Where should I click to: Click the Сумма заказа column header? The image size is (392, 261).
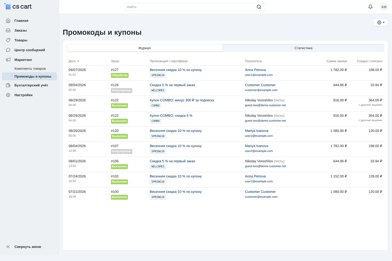click(x=336, y=61)
